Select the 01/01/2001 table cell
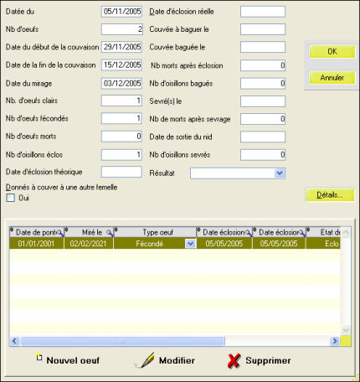Screen dimensions: 360x382 pos(37,244)
